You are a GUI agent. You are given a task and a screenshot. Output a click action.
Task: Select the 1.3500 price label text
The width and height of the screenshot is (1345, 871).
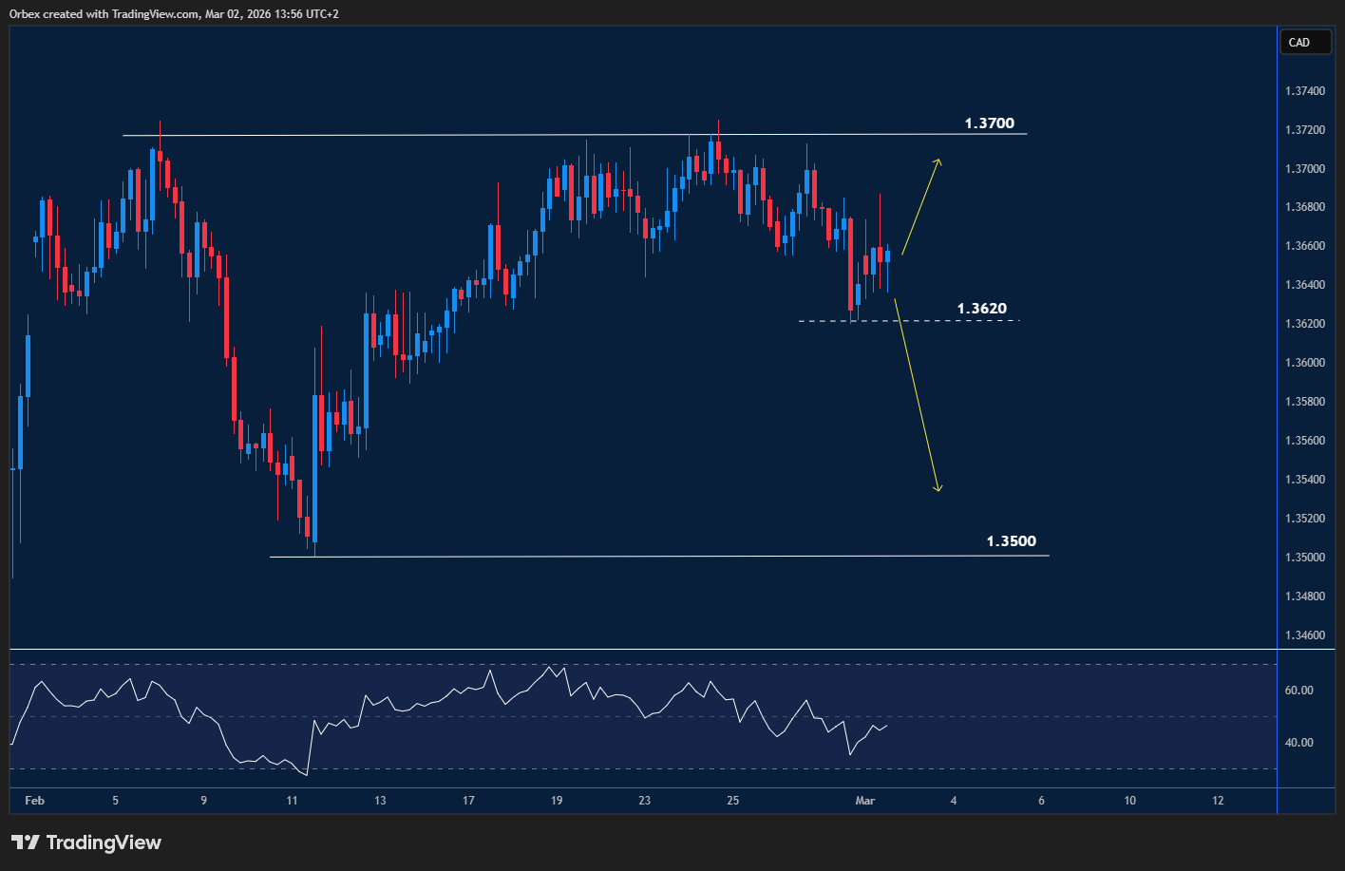click(1011, 540)
